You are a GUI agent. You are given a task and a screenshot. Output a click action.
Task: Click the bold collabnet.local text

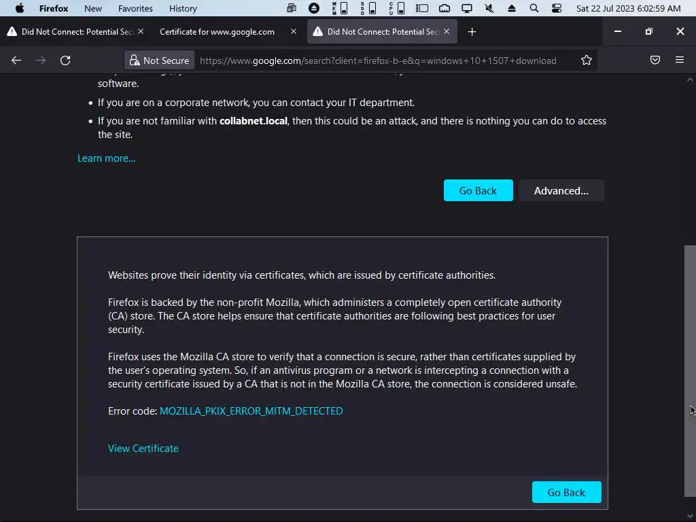pyautogui.click(x=254, y=121)
